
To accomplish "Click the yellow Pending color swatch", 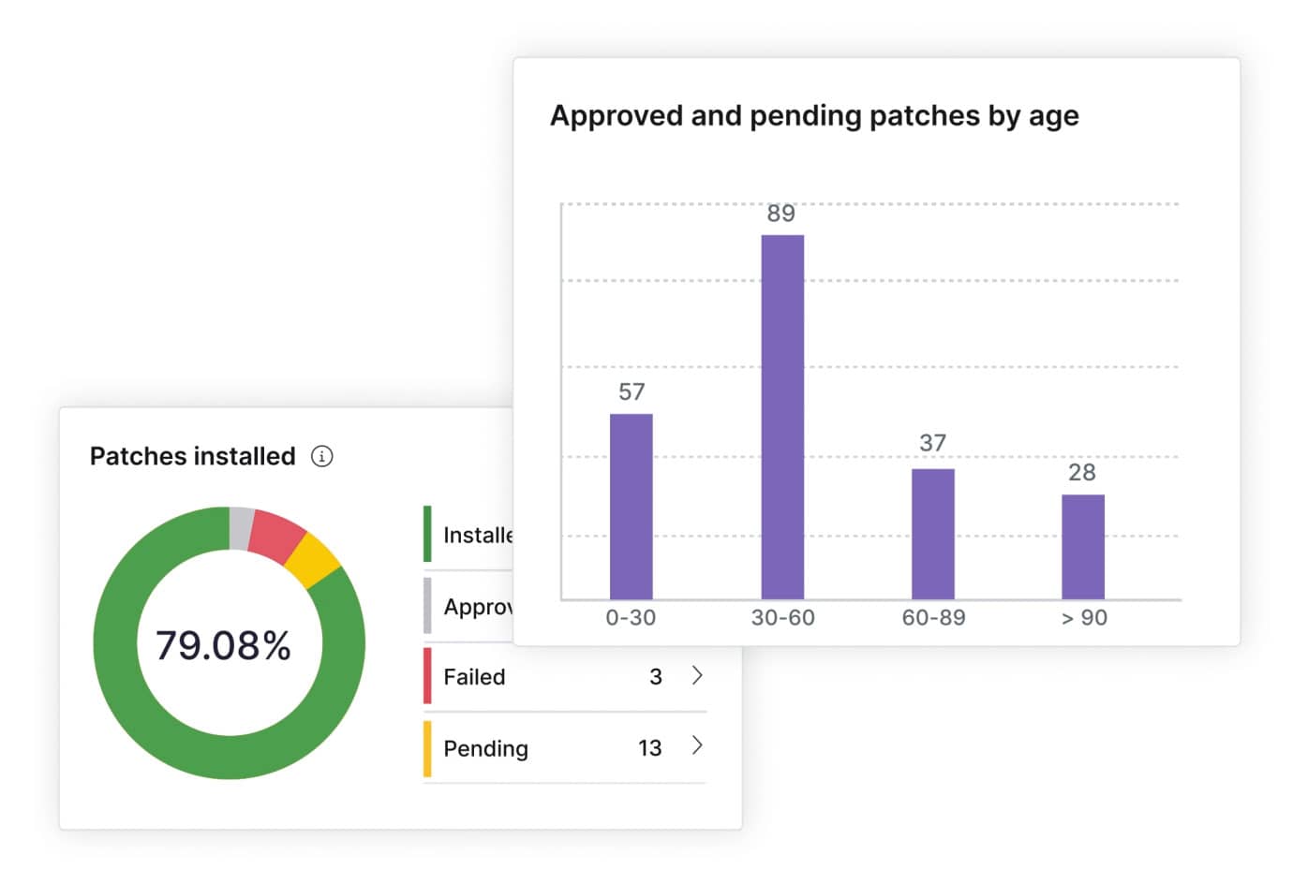I will [427, 748].
